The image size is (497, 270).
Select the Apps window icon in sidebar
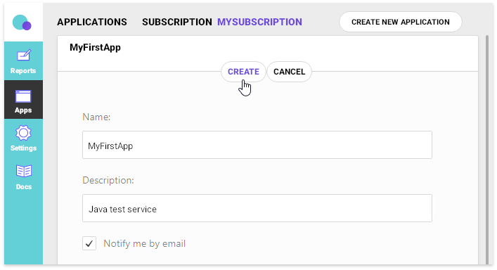coord(23,96)
